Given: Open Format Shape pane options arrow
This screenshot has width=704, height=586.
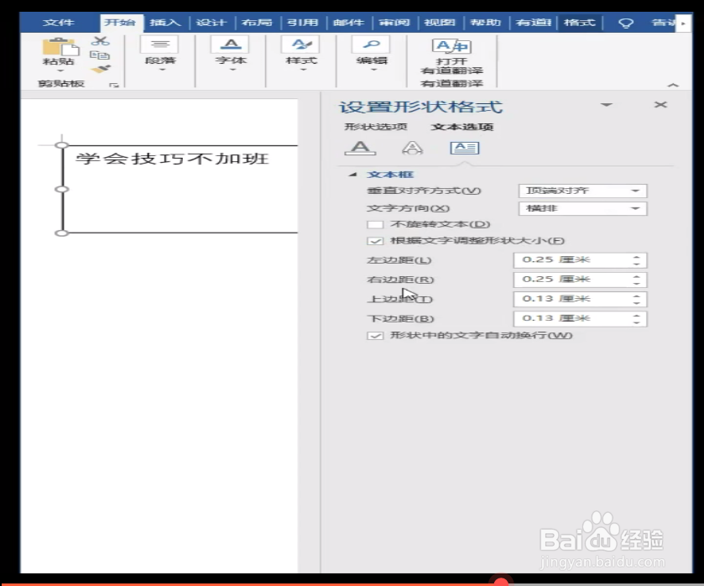Looking at the screenshot, I should 607,105.
